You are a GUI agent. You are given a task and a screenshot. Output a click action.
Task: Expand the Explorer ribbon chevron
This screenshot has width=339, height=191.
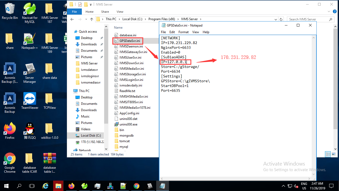click(329, 12)
